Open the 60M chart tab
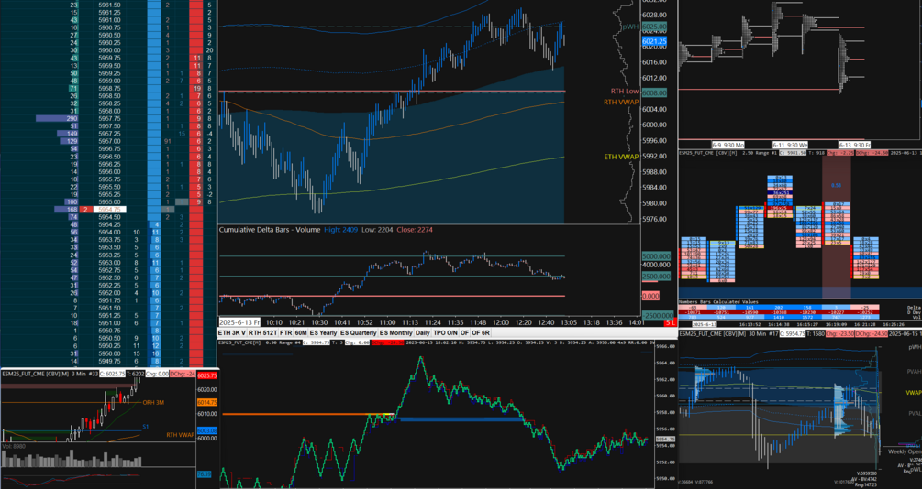The width and height of the screenshot is (922, 489). click(x=301, y=332)
